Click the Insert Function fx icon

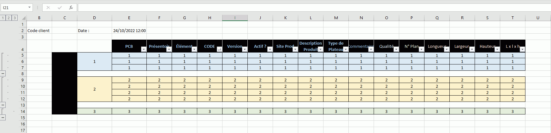click(71, 8)
